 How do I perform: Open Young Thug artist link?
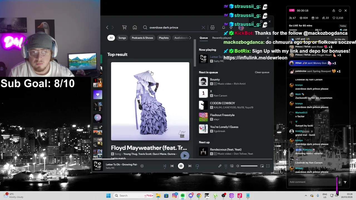[130, 154]
